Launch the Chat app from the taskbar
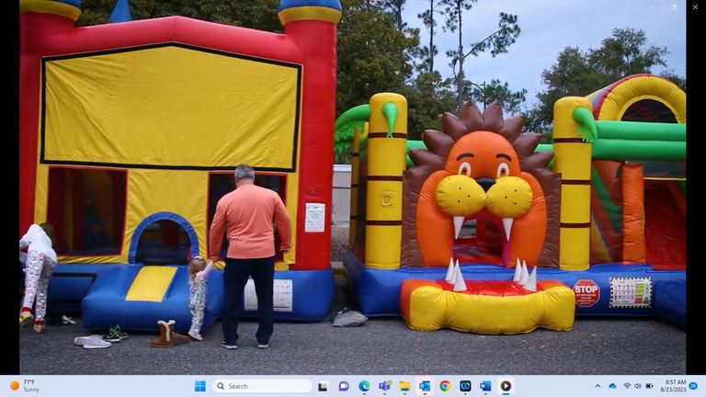Image resolution: width=706 pixels, height=397 pixels. pyautogui.click(x=344, y=386)
